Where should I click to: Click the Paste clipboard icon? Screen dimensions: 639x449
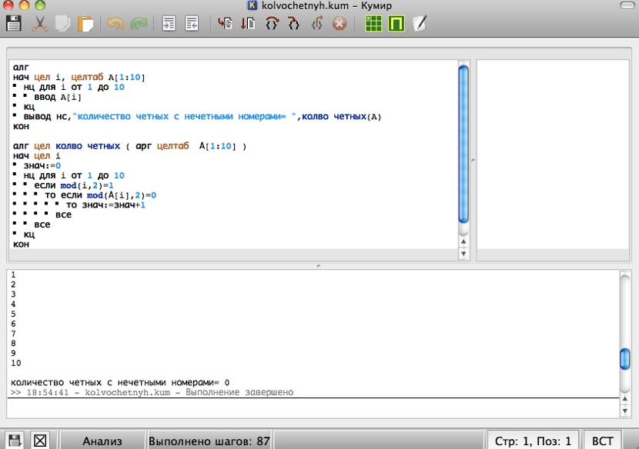[x=85, y=24]
